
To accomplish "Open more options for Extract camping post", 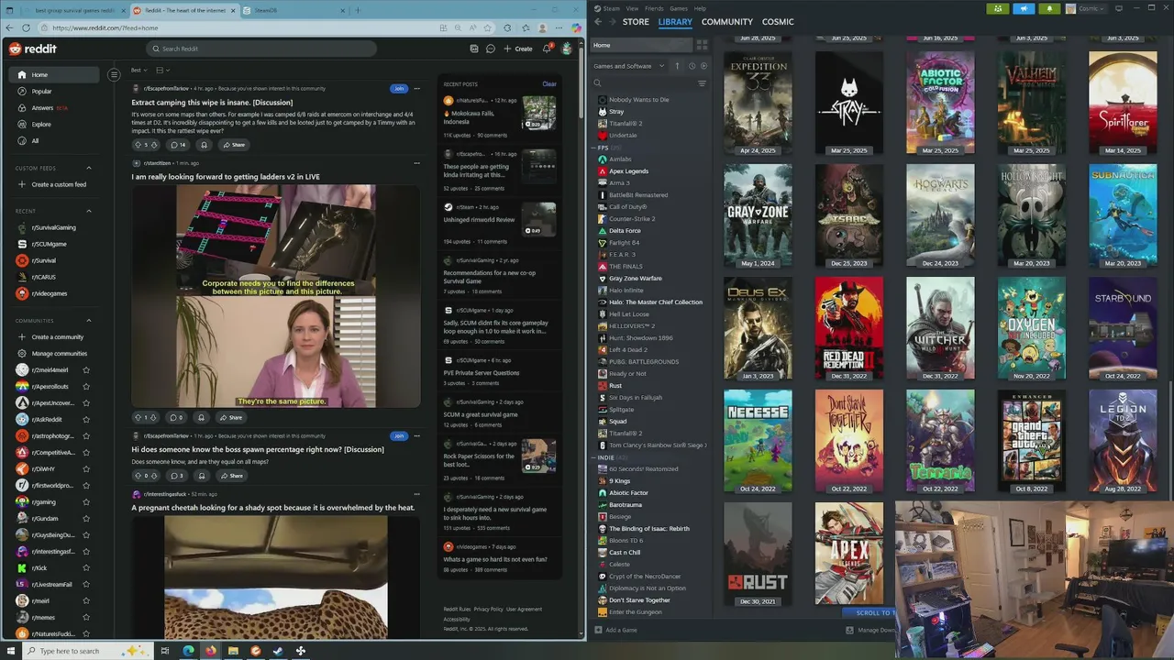I will (x=416, y=88).
